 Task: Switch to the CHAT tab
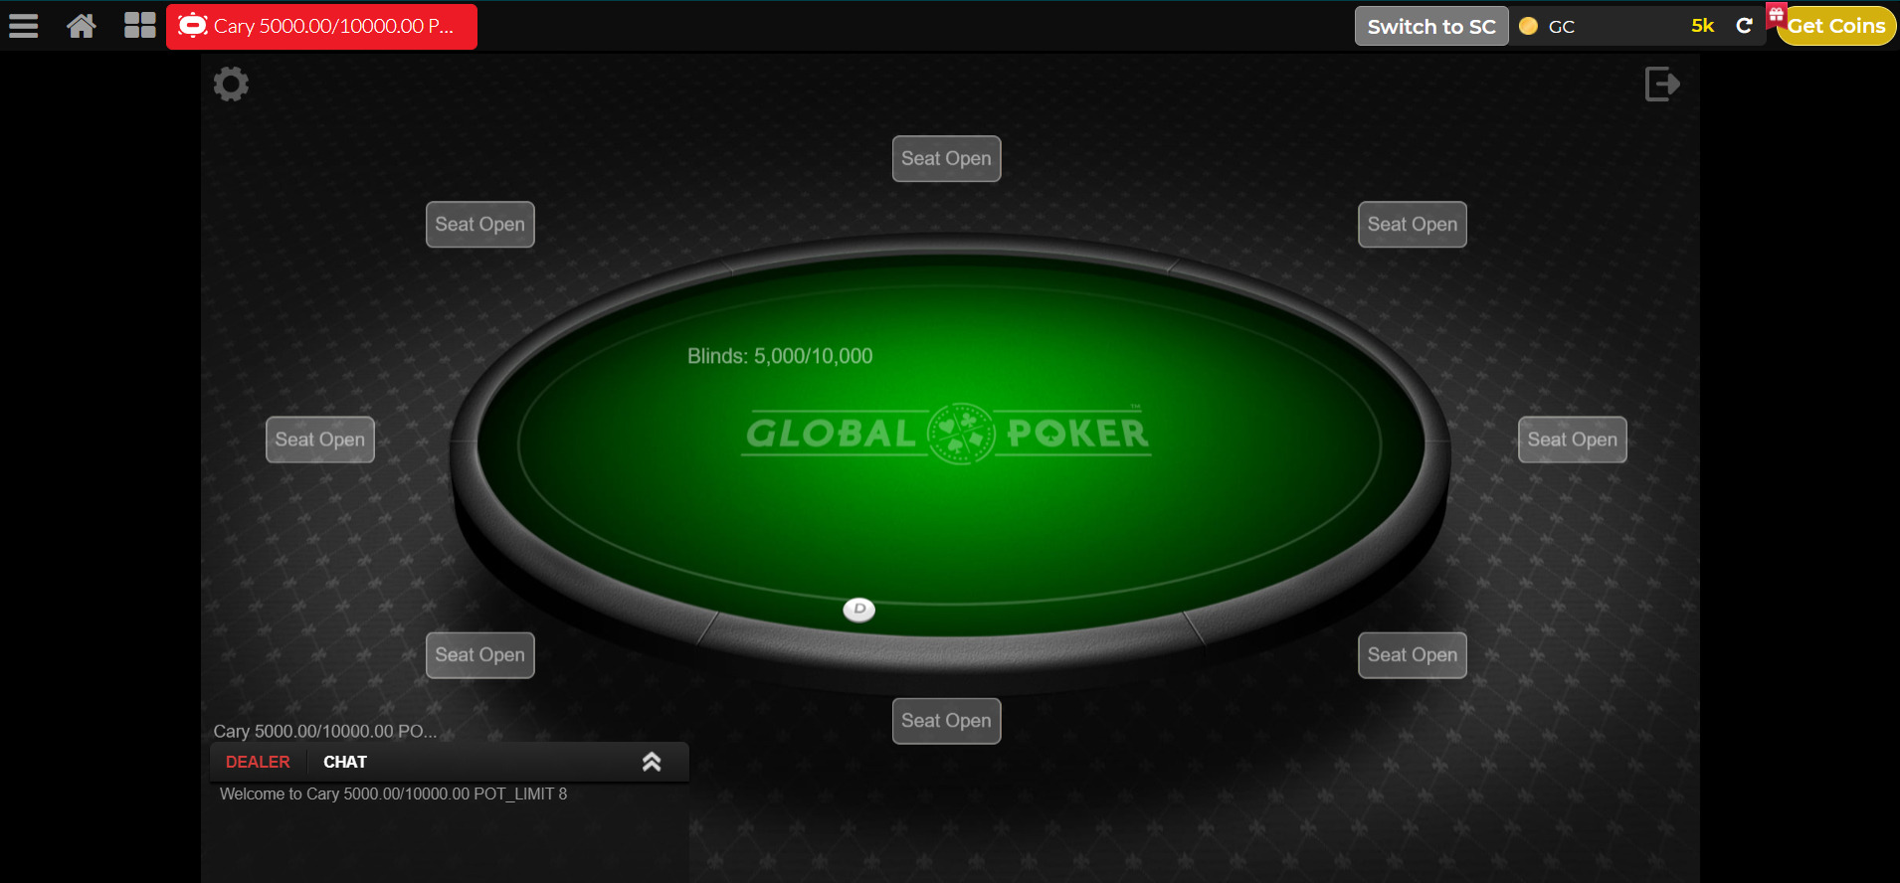345,762
